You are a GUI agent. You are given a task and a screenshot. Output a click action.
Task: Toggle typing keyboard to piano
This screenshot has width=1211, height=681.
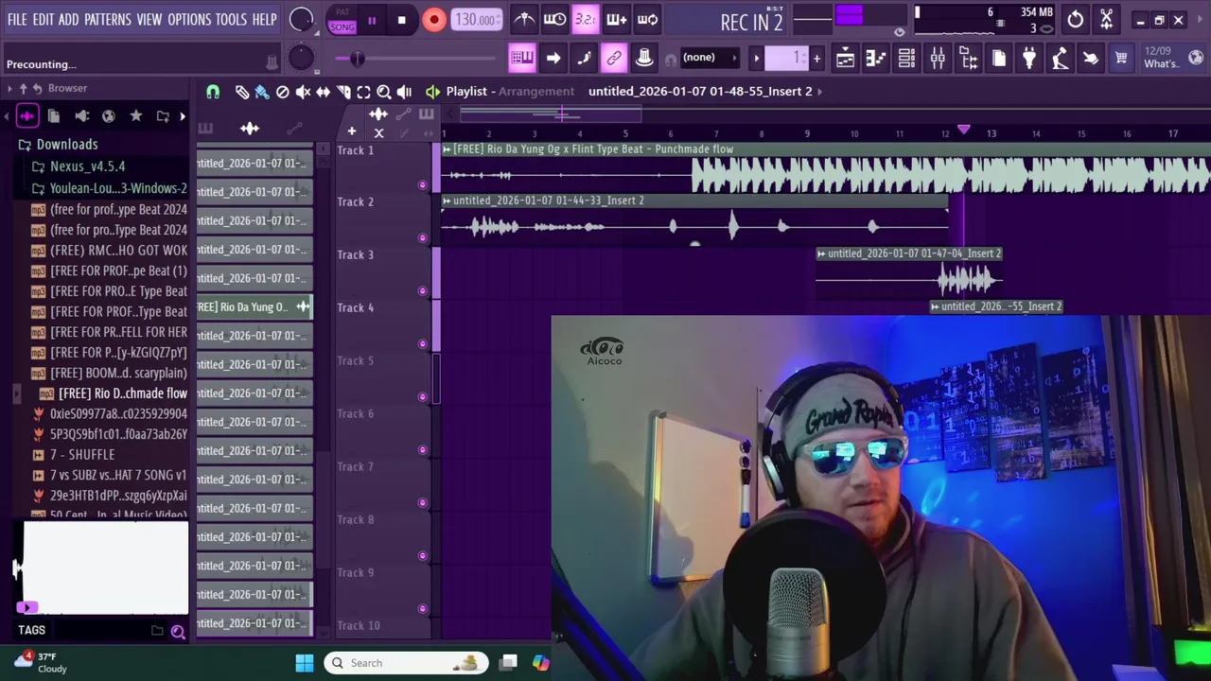point(522,58)
